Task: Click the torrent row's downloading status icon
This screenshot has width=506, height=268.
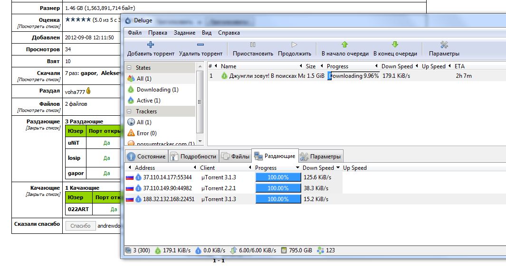Action: coord(224,76)
